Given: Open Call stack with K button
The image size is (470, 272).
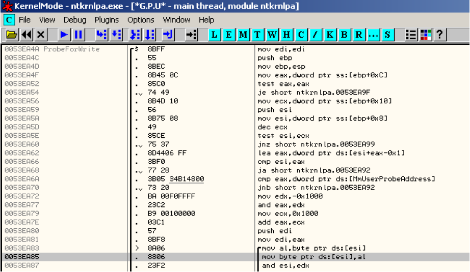Looking at the screenshot, I should tap(330, 35).
